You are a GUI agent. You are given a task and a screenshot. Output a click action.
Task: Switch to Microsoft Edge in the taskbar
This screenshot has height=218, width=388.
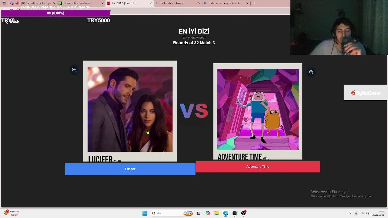[x=226, y=213]
